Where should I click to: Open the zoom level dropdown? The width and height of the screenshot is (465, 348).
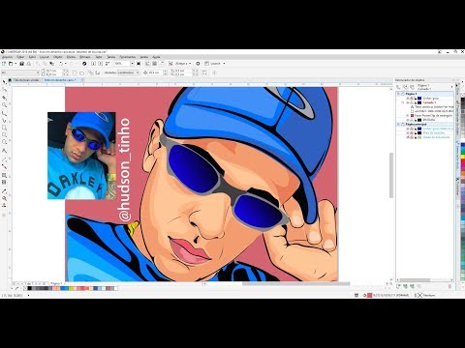(x=132, y=64)
